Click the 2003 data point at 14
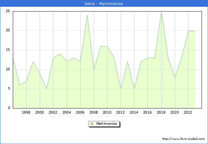 (60, 54)
